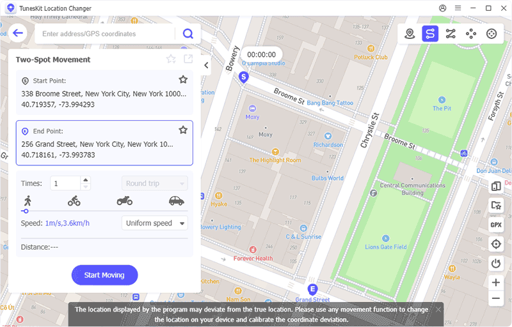Star the Start Point address

point(183,79)
